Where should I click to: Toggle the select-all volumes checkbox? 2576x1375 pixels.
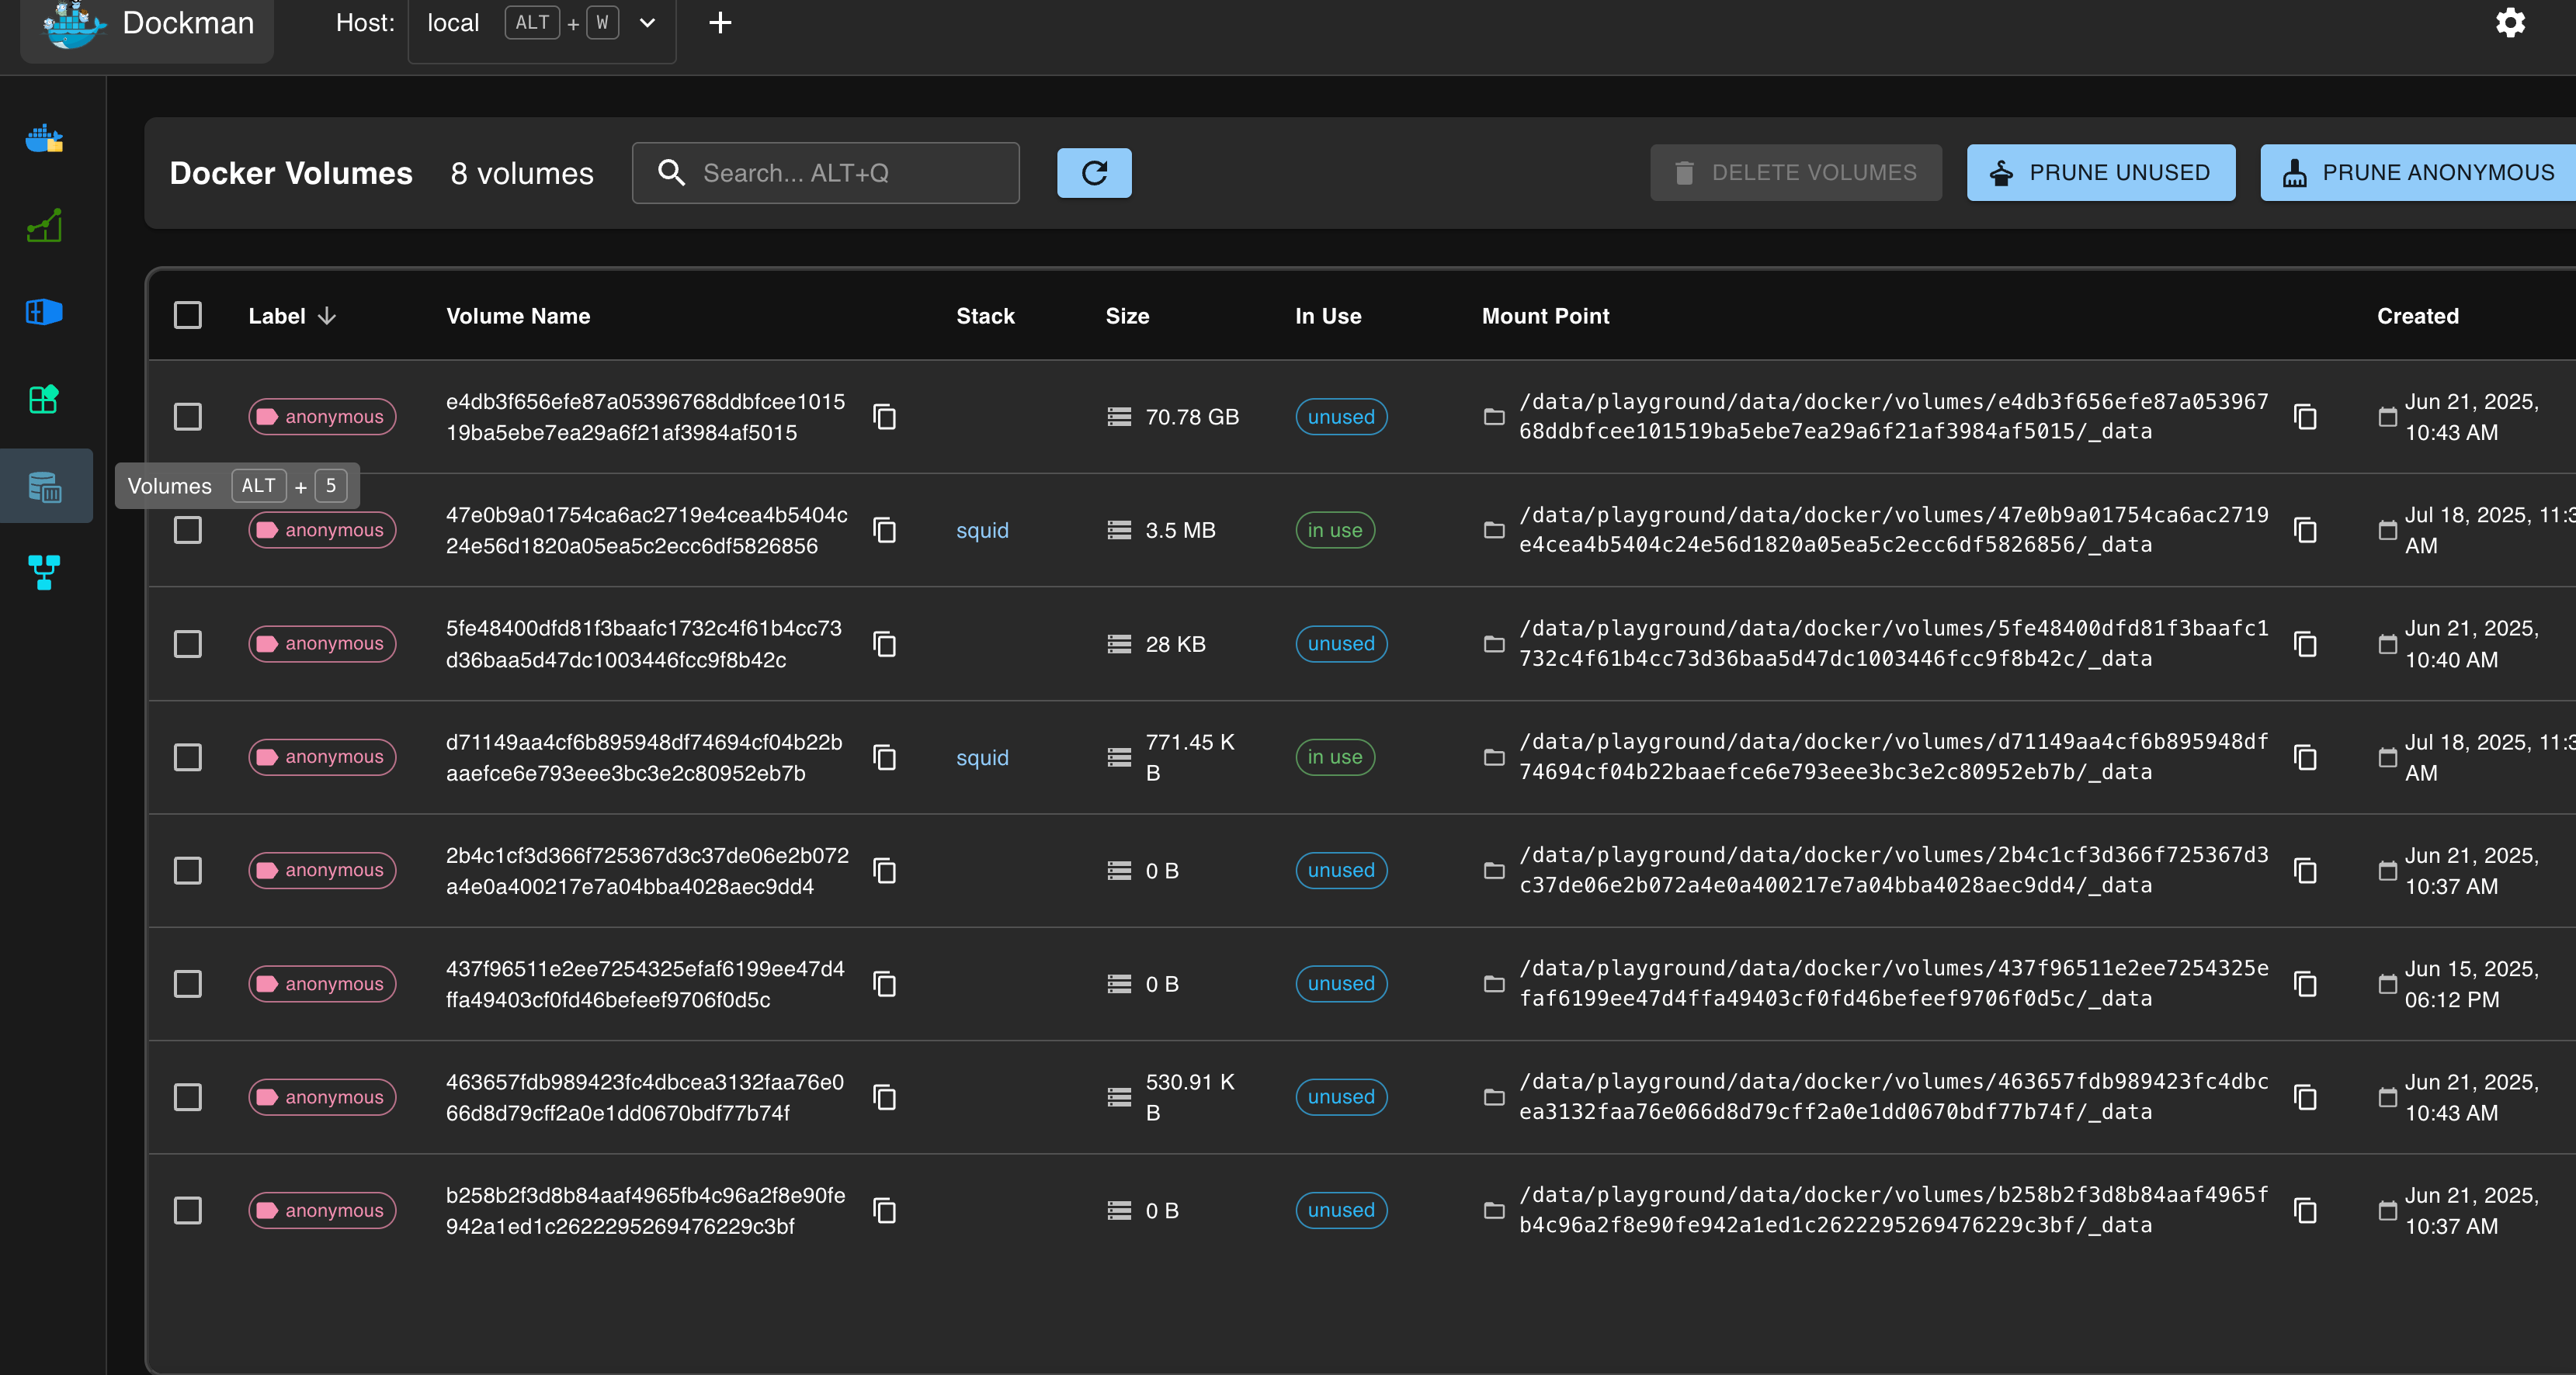tap(188, 316)
